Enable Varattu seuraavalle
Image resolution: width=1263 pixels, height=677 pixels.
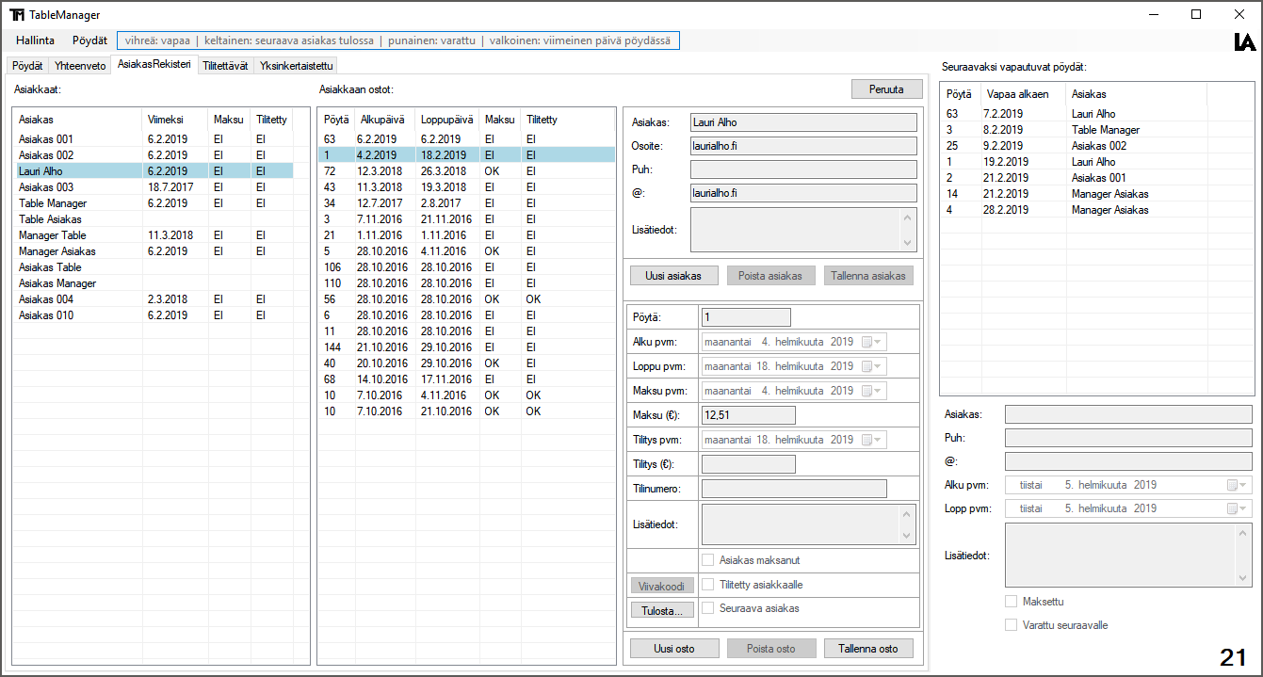[1011, 624]
